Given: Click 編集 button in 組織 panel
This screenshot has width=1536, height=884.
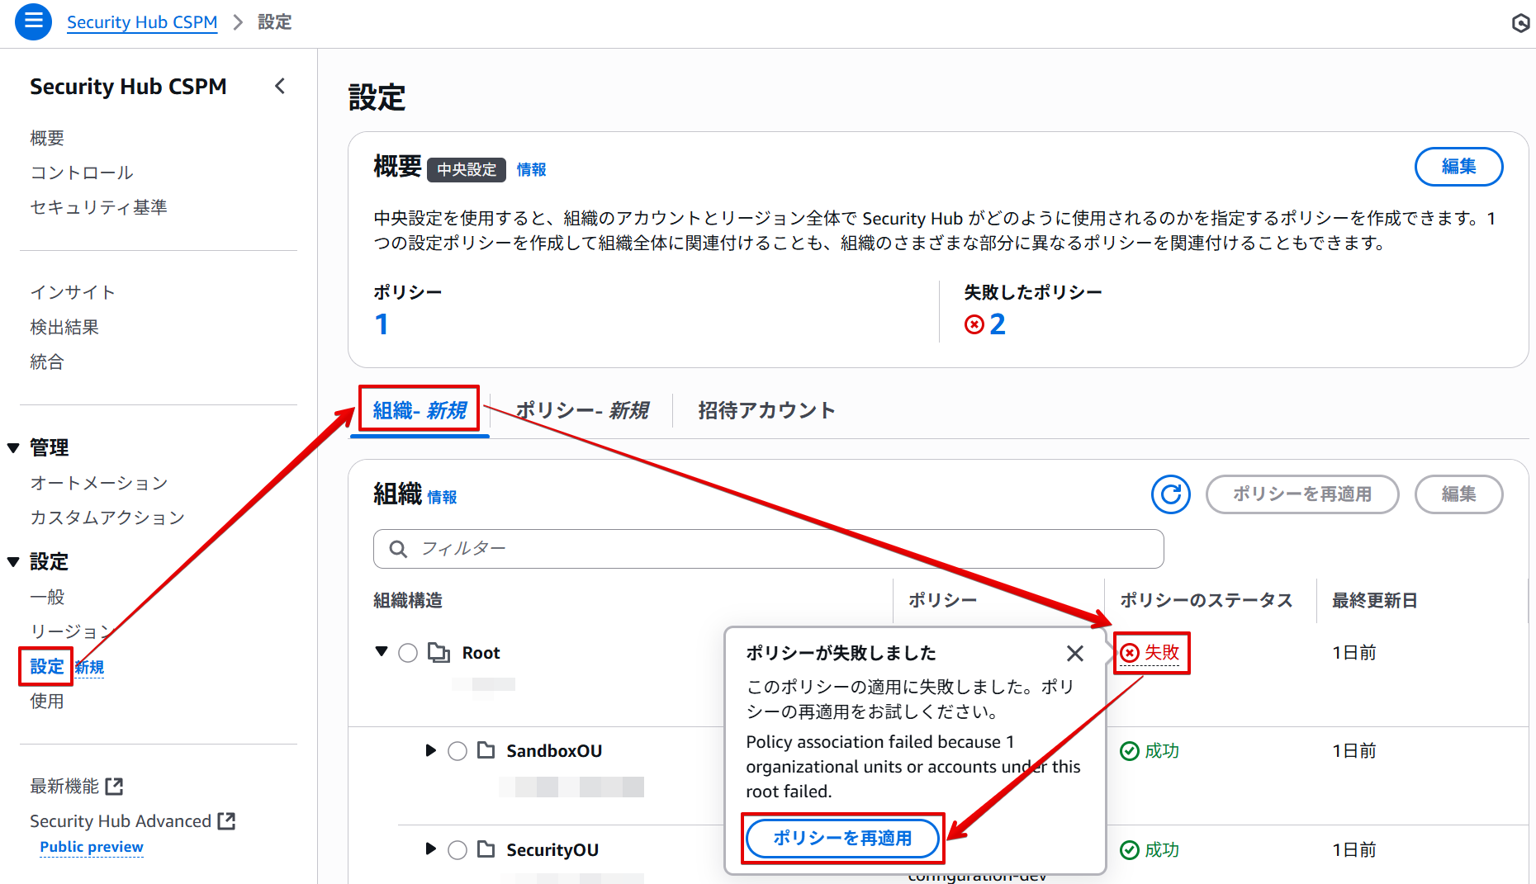Looking at the screenshot, I should click(x=1458, y=494).
